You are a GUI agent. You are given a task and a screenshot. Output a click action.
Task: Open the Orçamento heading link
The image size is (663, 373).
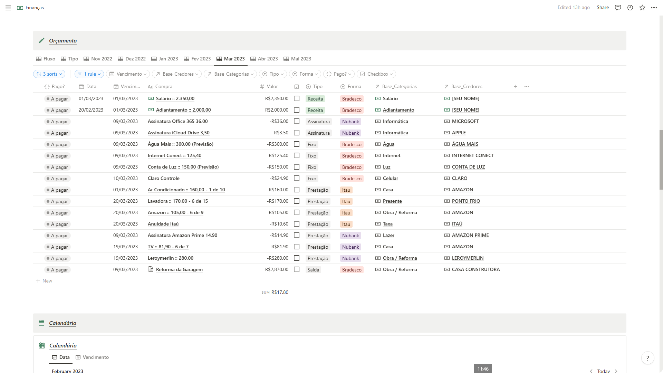pos(63,41)
